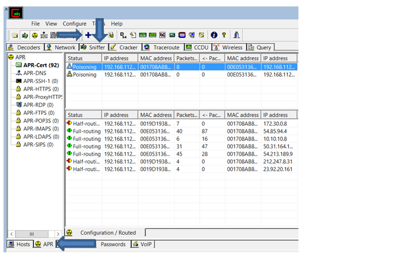Viewport: 394px width, 257px height.
Task: Select the Passwords bottom tab
Action: [x=113, y=244]
